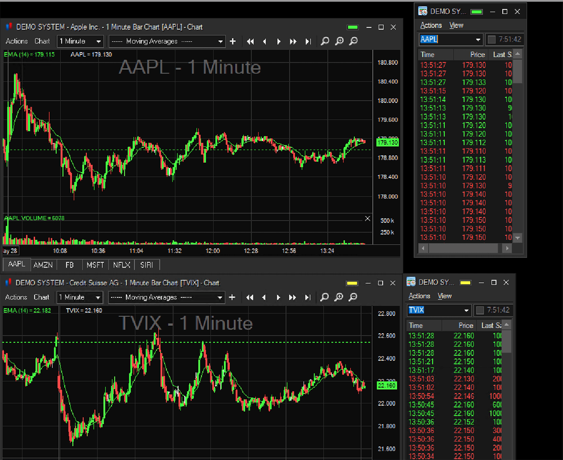563x460 pixels.
Task: Zoom out on the TVIX chart
Action: click(353, 297)
